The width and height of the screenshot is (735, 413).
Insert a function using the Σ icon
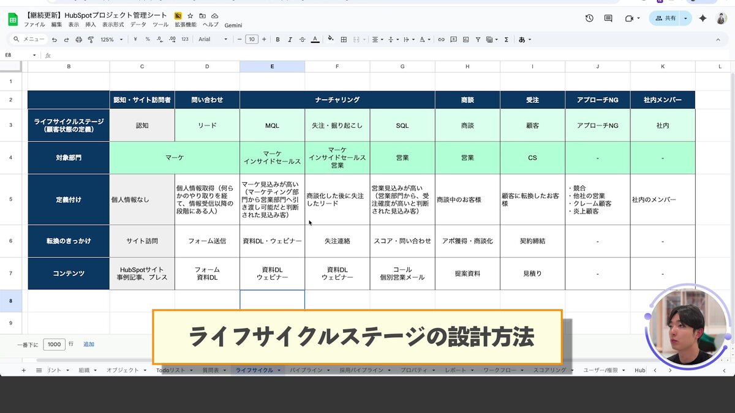pyautogui.click(x=506, y=39)
